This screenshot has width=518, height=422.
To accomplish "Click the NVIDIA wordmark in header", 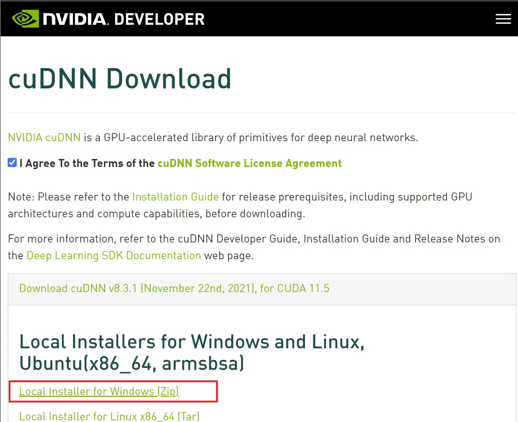I will click(74, 19).
